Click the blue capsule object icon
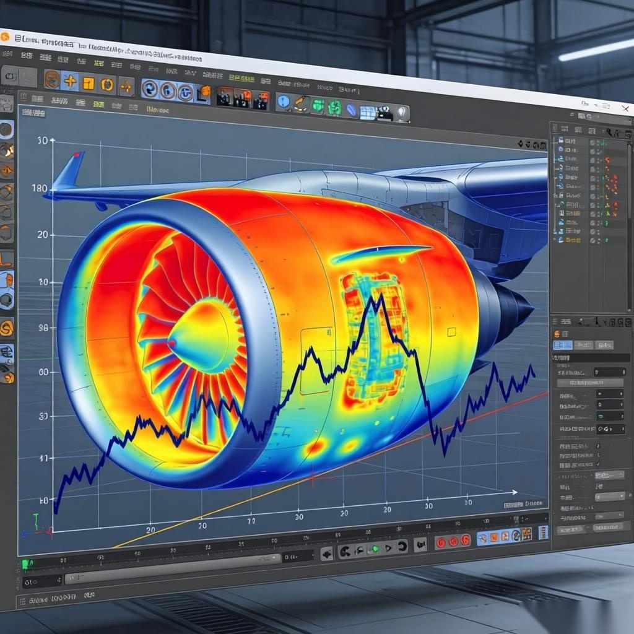Screen dimensions: 634x634 pos(351,110)
